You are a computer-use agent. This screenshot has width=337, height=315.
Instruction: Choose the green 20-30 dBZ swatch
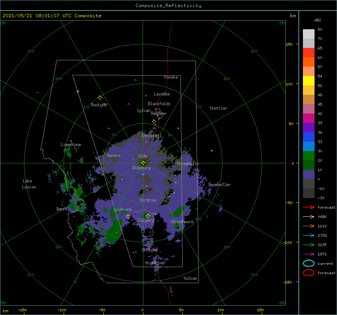pyautogui.click(x=309, y=156)
